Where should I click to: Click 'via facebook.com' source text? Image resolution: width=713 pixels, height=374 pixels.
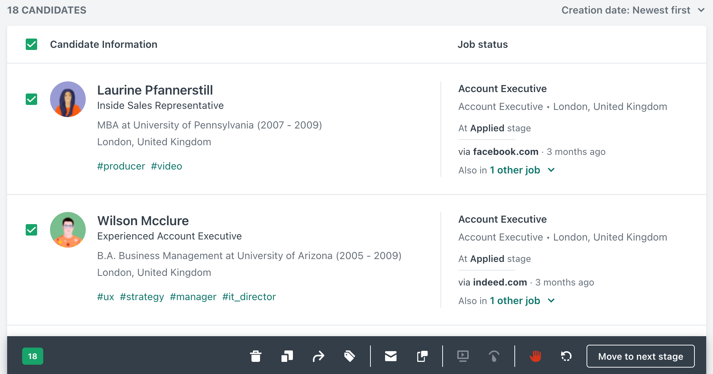(498, 152)
